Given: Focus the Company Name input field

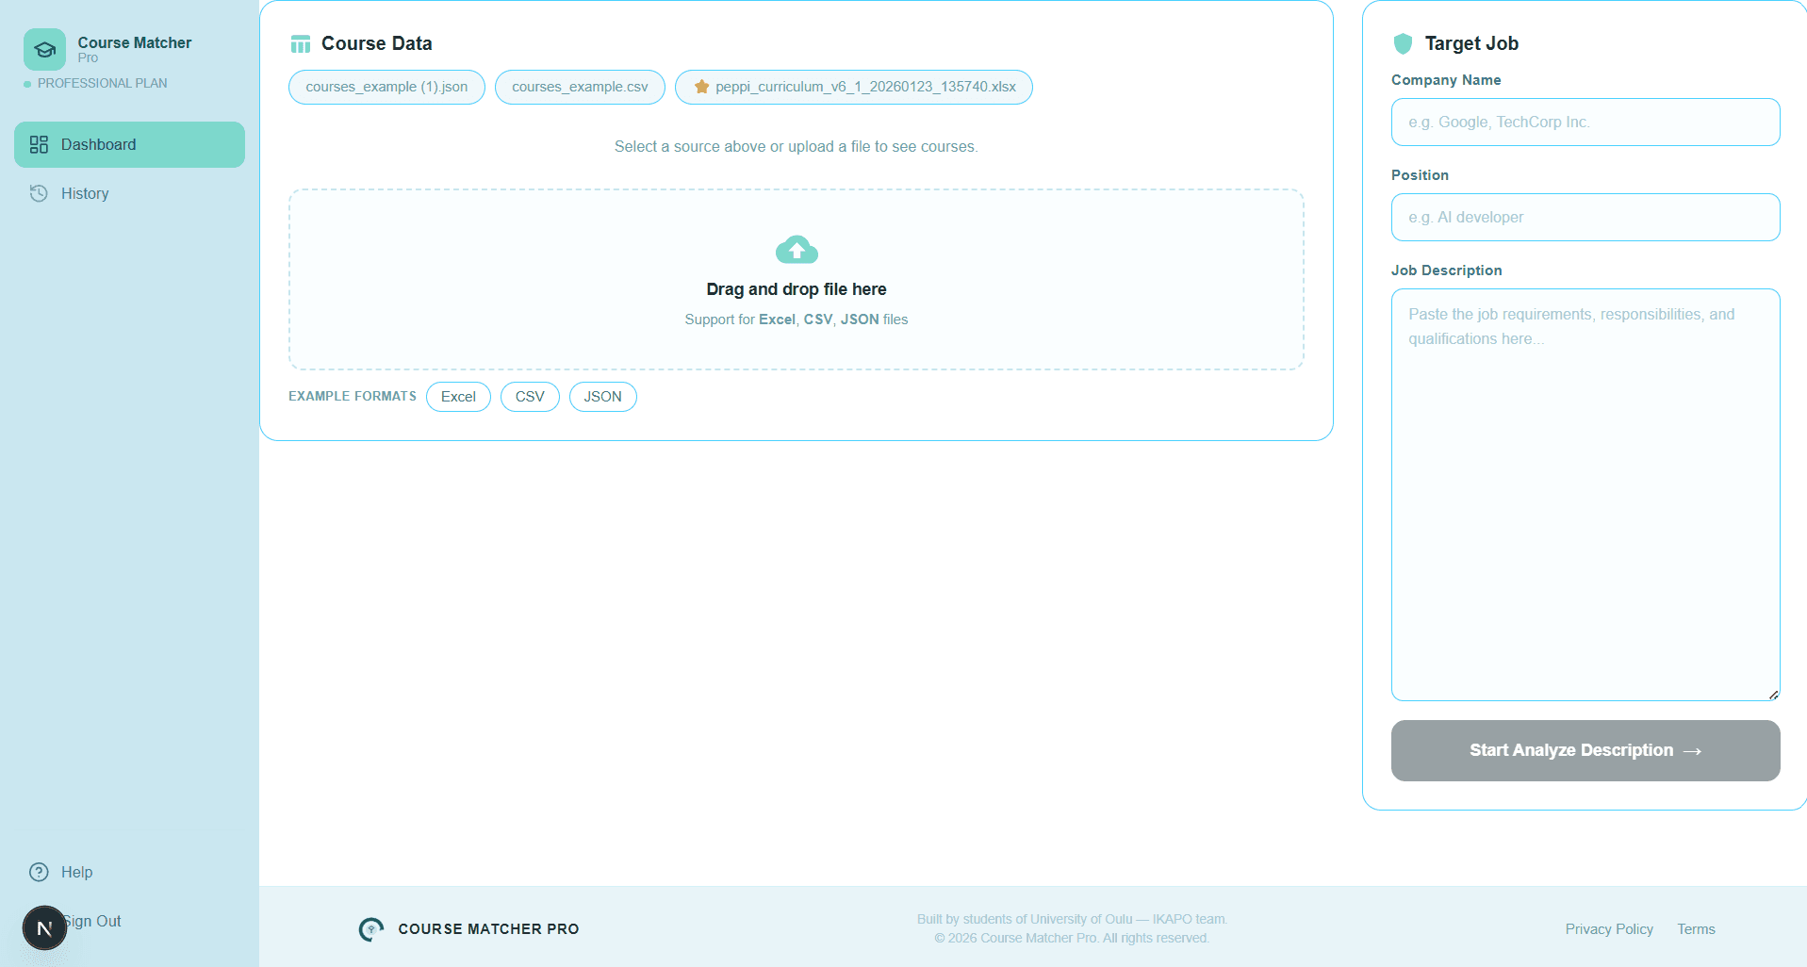Looking at the screenshot, I should point(1585,123).
